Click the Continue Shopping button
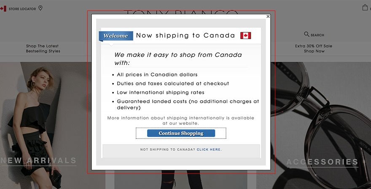Viewport: 371px width, 189px height. click(181, 133)
